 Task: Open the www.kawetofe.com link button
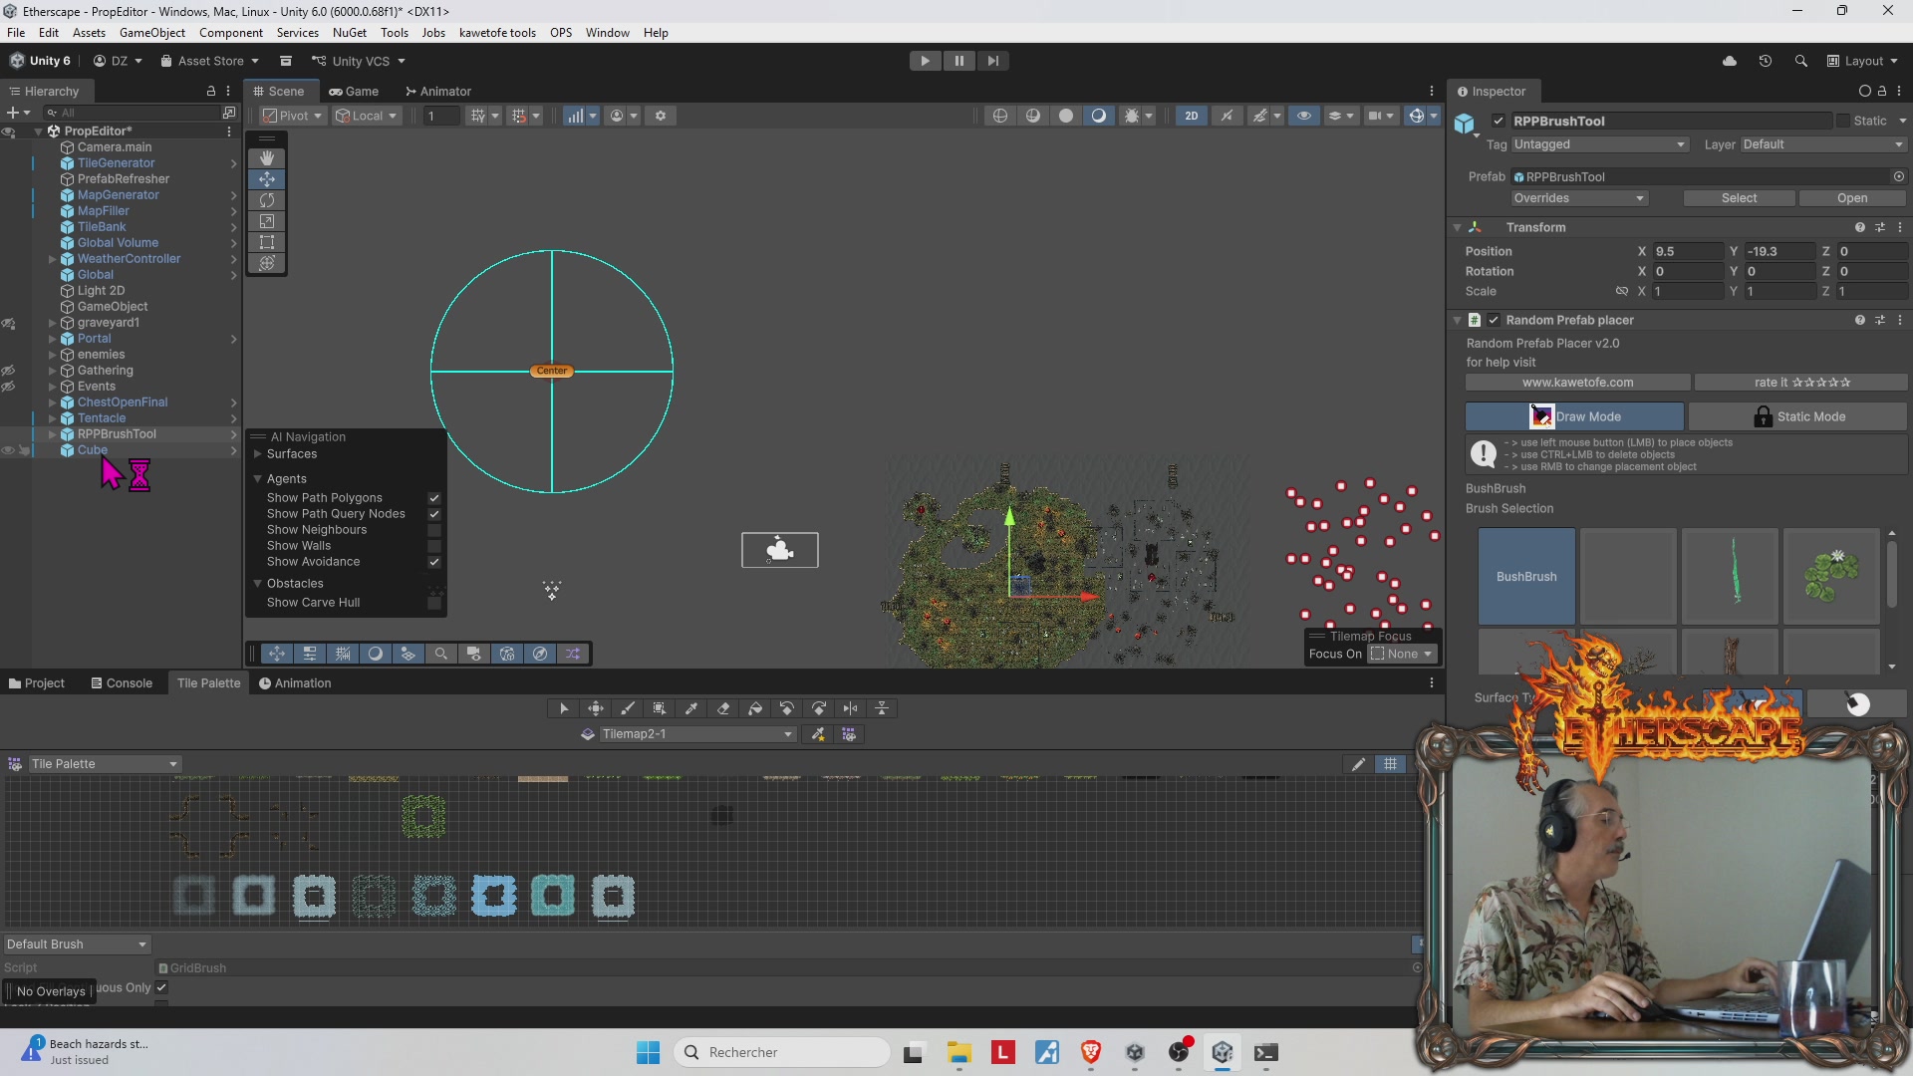point(1577,383)
